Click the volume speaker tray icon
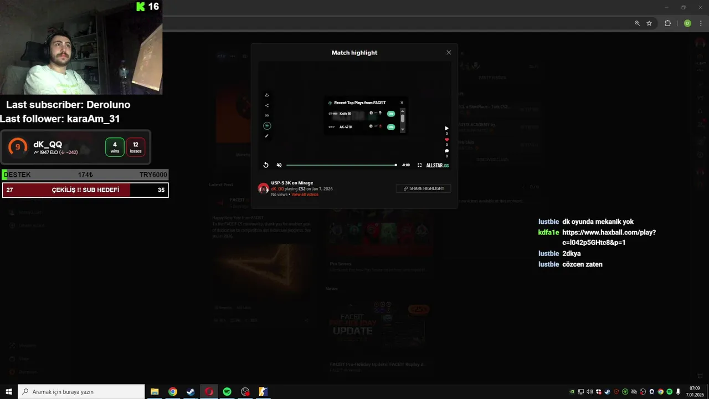Image resolution: width=709 pixels, height=399 pixels. click(589, 392)
